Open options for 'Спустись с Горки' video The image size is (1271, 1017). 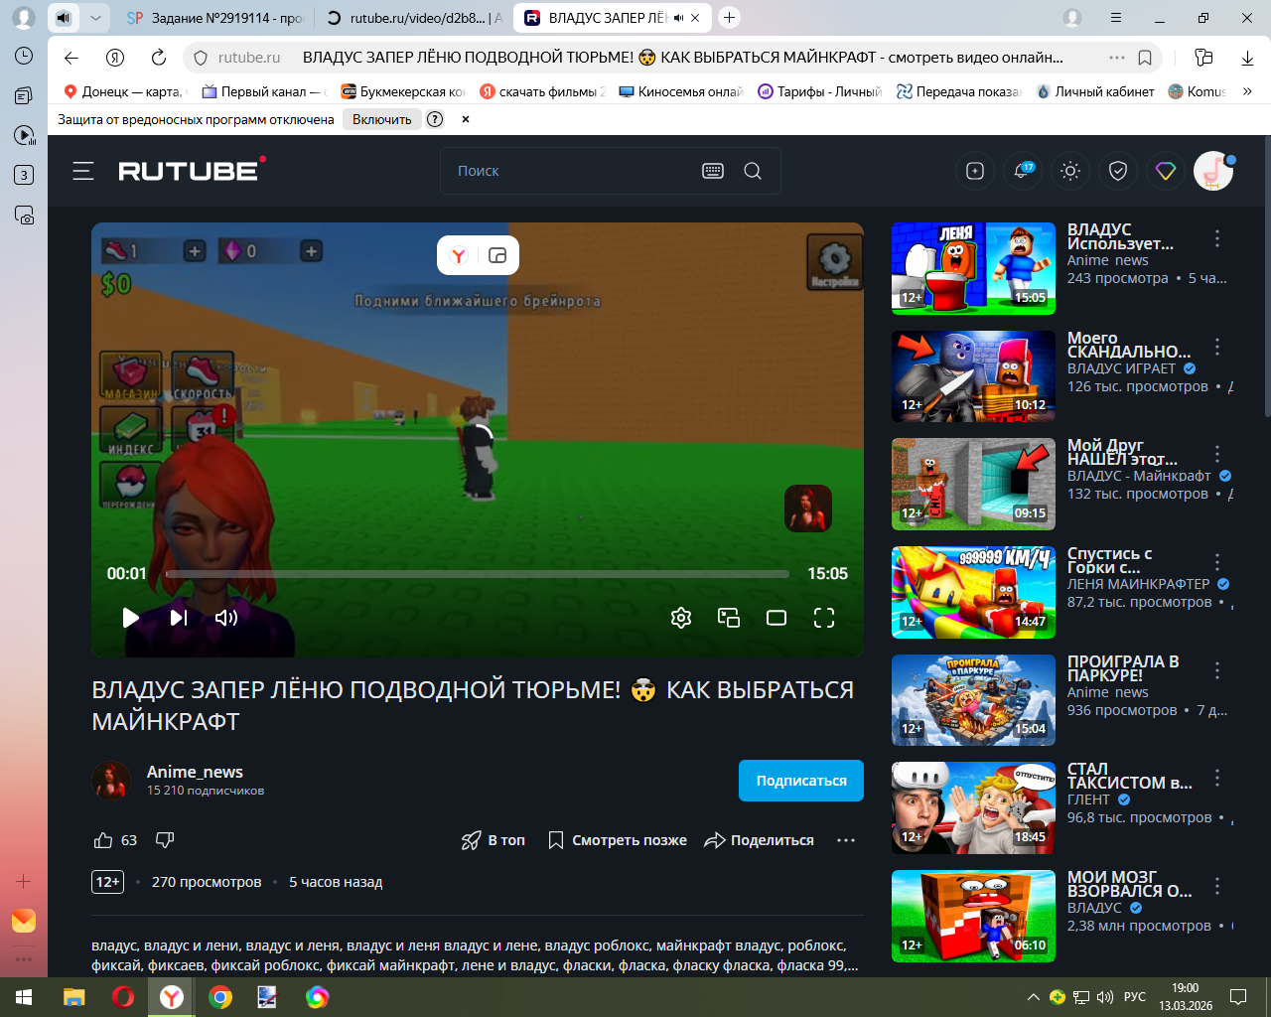coord(1217,562)
